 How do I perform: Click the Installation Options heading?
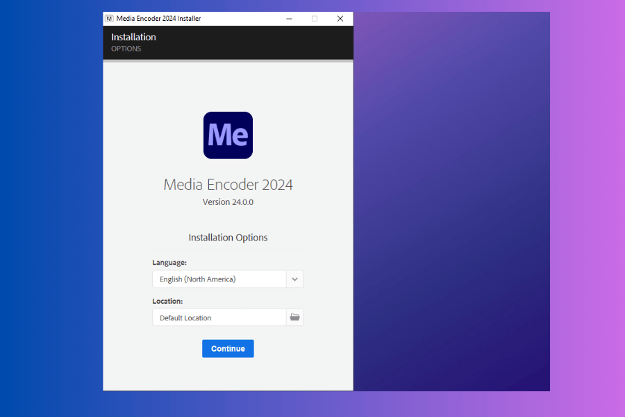pos(228,238)
